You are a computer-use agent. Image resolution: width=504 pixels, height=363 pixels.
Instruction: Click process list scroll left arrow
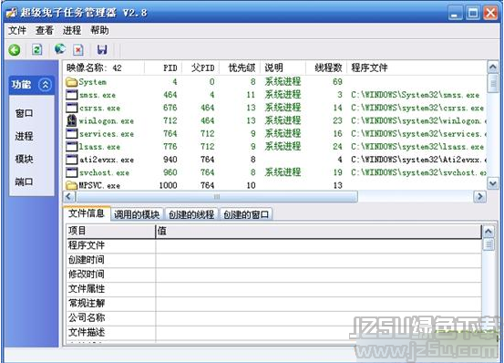point(68,196)
